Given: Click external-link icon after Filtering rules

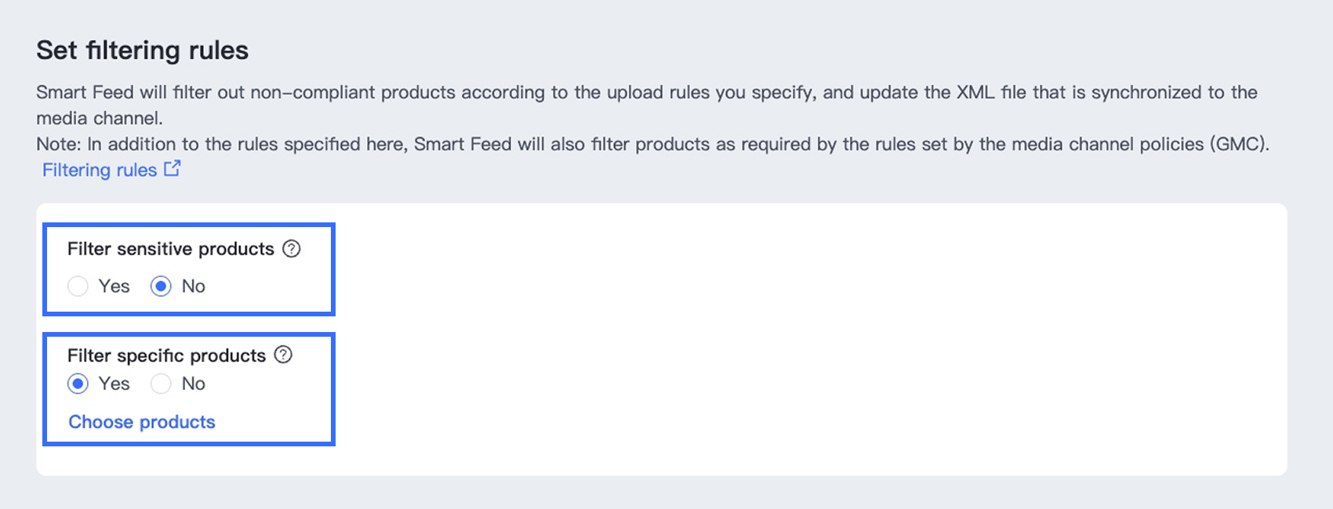Looking at the screenshot, I should pyautogui.click(x=173, y=168).
